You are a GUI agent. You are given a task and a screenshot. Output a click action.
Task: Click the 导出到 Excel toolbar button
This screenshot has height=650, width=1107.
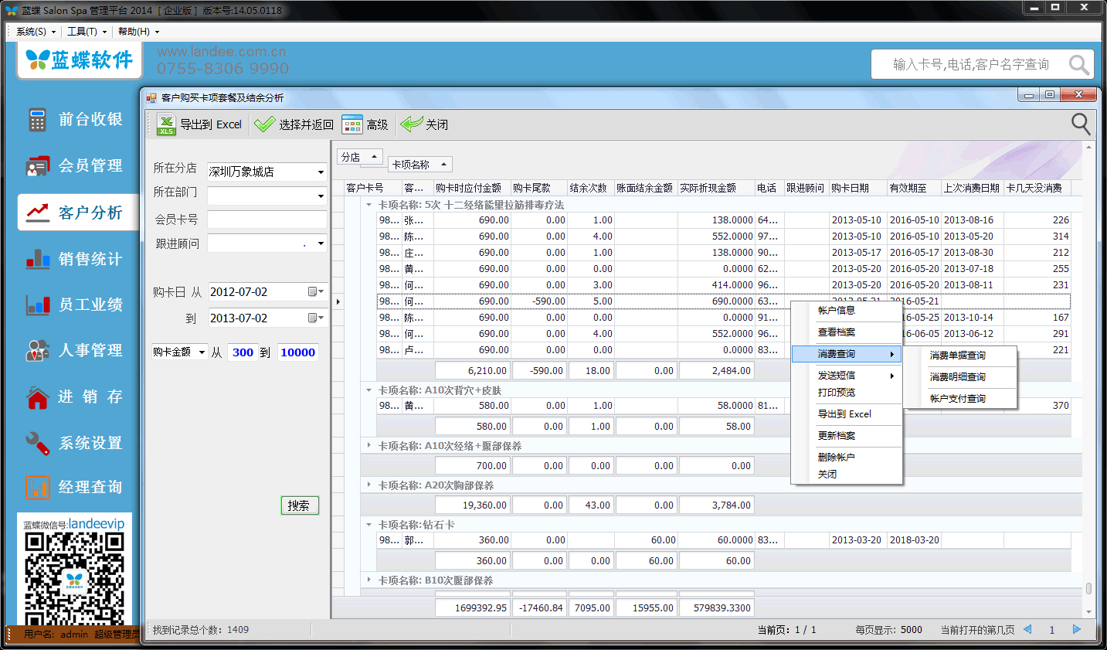199,124
